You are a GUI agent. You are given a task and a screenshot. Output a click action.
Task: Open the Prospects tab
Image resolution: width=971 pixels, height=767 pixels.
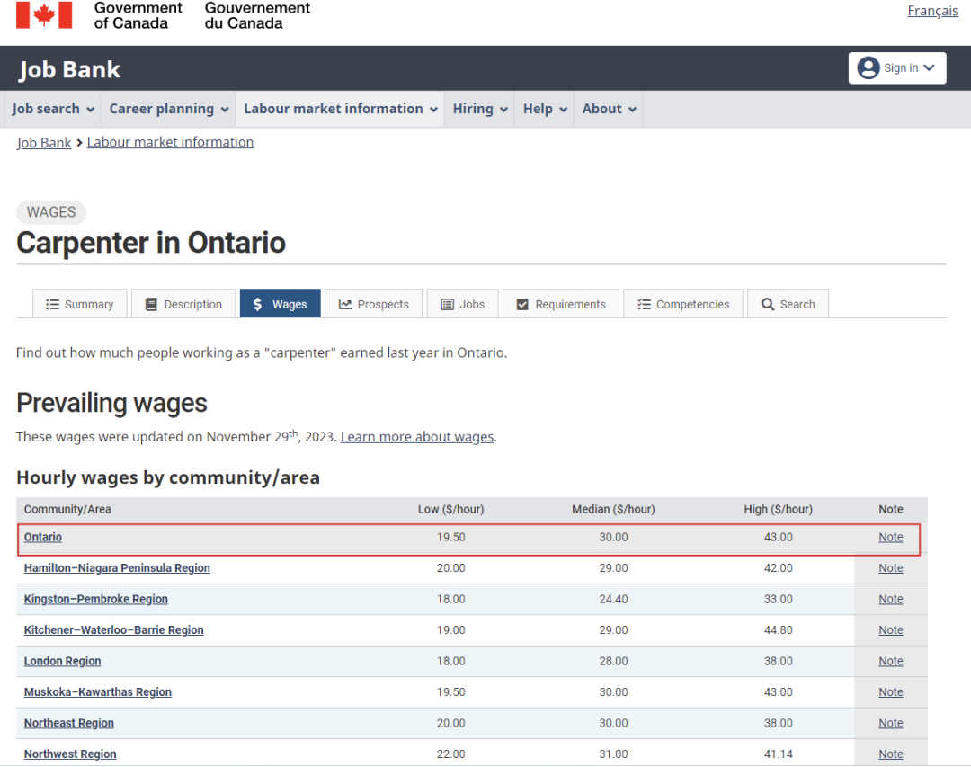(x=373, y=304)
